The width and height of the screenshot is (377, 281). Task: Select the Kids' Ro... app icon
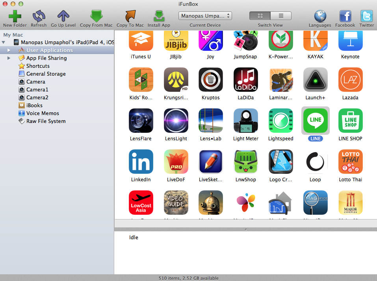141,80
